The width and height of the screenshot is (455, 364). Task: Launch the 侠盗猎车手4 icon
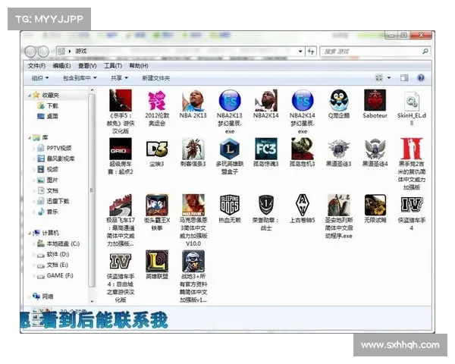pyautogui.click(x=412, y=204)
